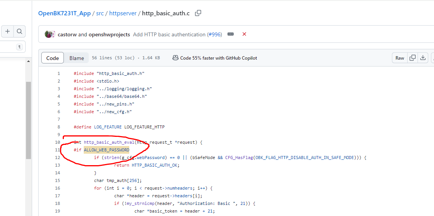This screenshot has width=434, height=216.
Task: Open openshwprojects user profile link
Action: 109,34
